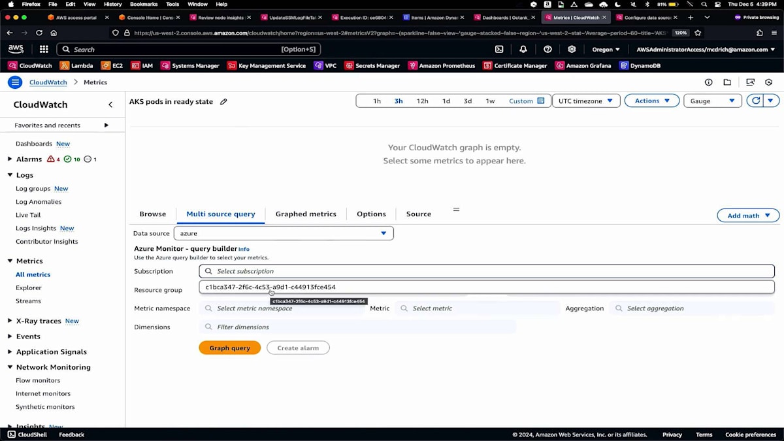Open the Actions dropdown
Screen dimensions: 784x441
pyautogui.click(x=652, y=101)
